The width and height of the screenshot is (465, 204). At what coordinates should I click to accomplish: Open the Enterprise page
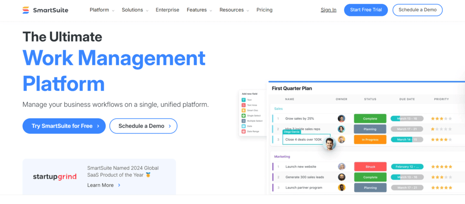click(x=168, y=10)
